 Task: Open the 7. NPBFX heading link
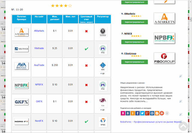(128, 33)
